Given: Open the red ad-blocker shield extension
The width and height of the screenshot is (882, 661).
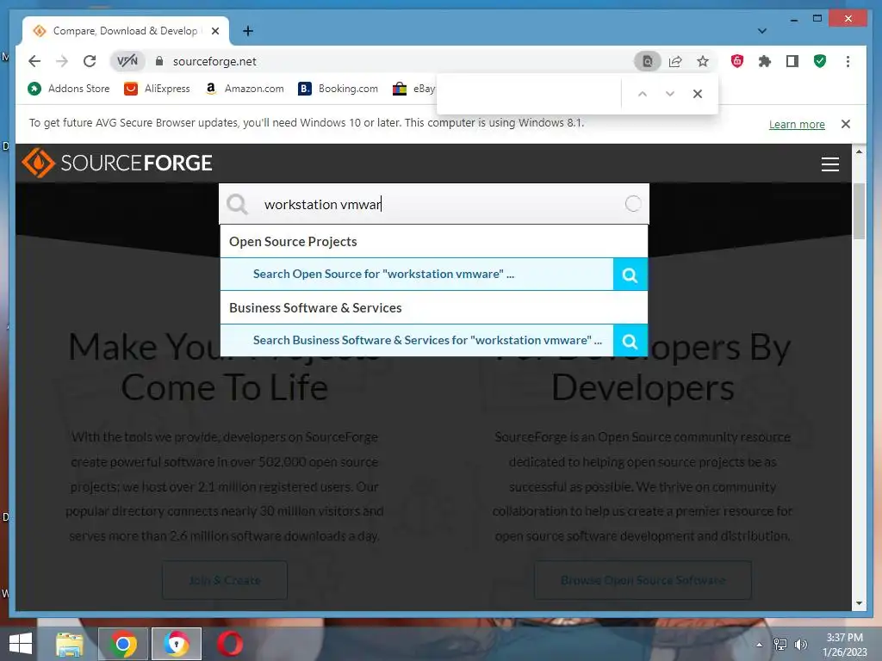Looking at the screenshot, I should coord(737,61).
